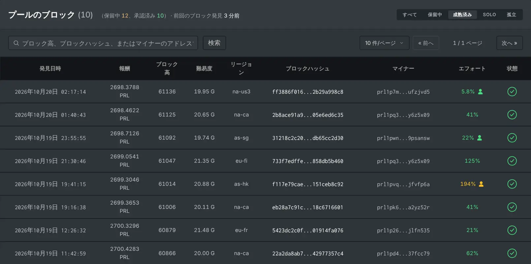
Task: Click status checkmark for block 61006
Action: (512, 207)
